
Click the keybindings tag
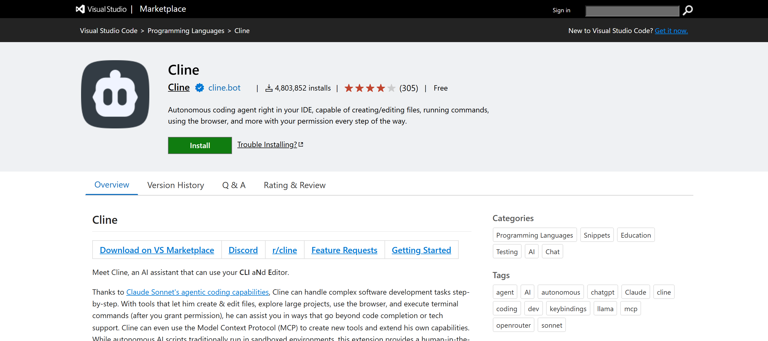pos(568,308)
